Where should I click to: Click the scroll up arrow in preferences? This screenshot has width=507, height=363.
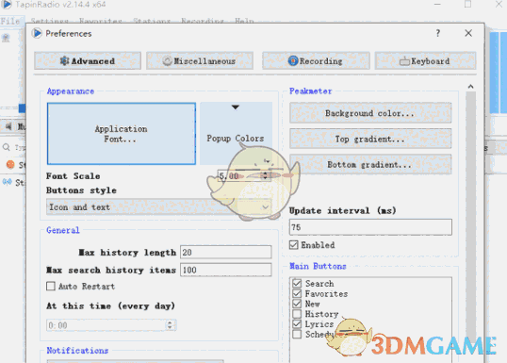click(471, 87)
